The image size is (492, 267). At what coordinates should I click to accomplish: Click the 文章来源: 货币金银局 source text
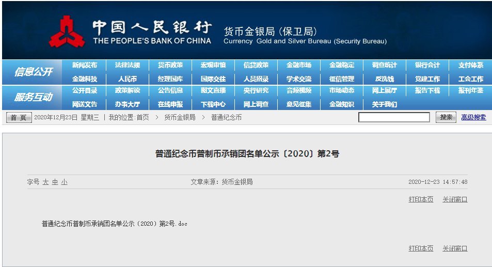[221, 182]
